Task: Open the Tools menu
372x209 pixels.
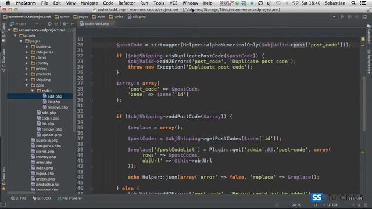Action: 159,3
